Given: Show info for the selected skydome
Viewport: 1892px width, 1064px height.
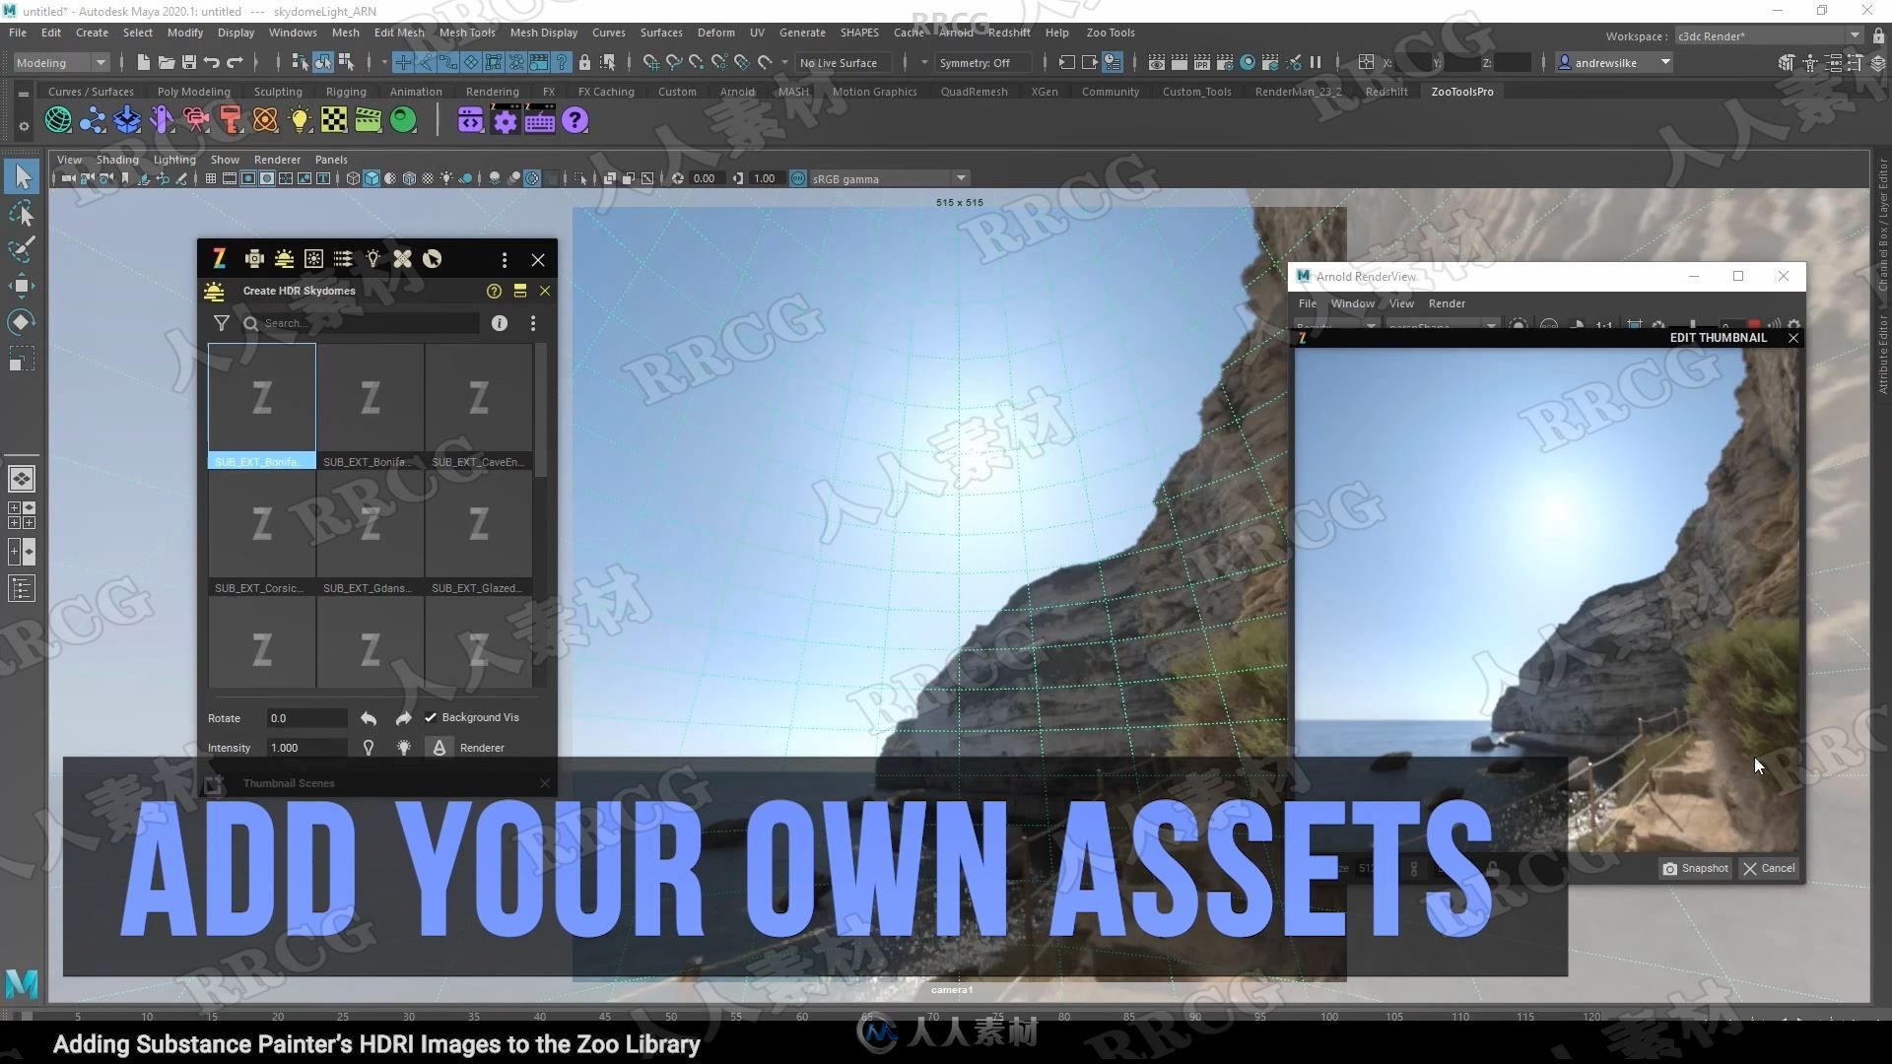Looking at the screenshot, I should 500,323.
